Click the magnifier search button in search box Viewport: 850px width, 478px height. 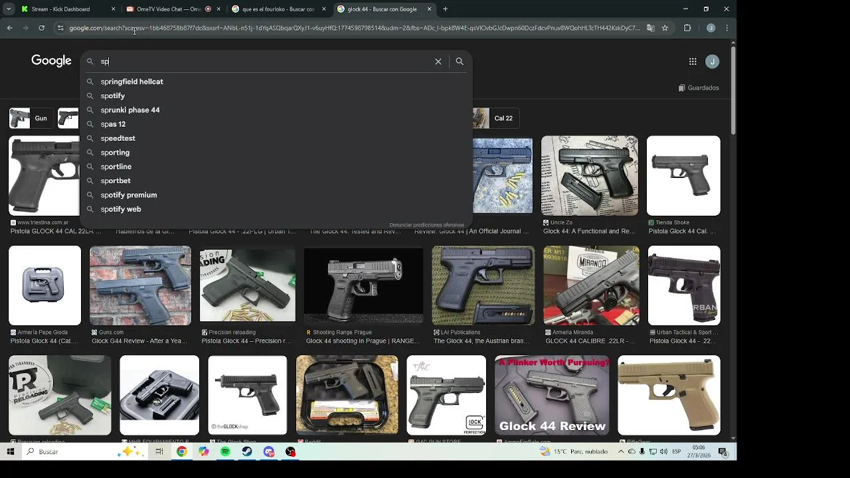point(460,61)
